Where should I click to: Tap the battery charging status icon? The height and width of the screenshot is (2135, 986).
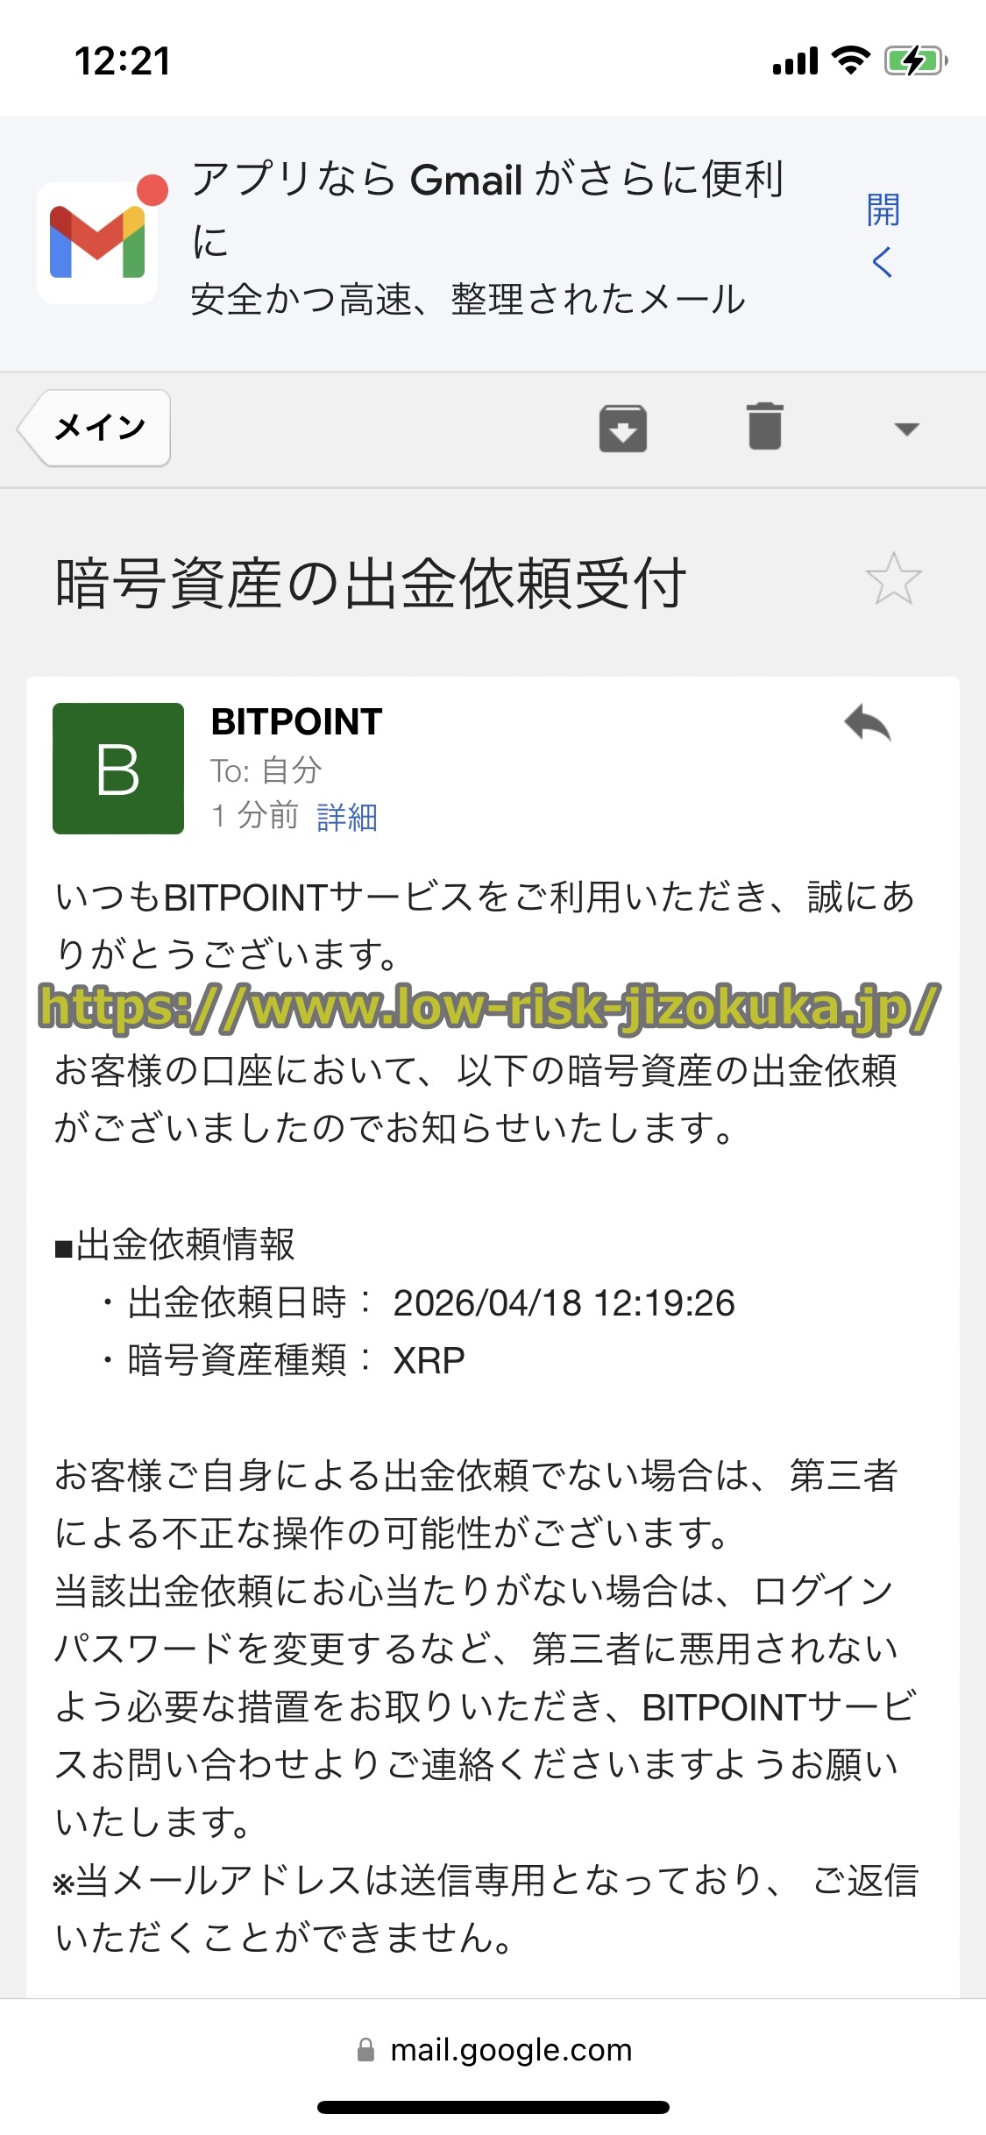915,61
